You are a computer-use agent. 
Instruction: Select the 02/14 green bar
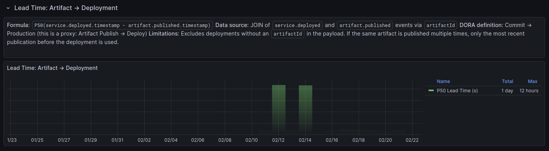(x=306, y=110)
